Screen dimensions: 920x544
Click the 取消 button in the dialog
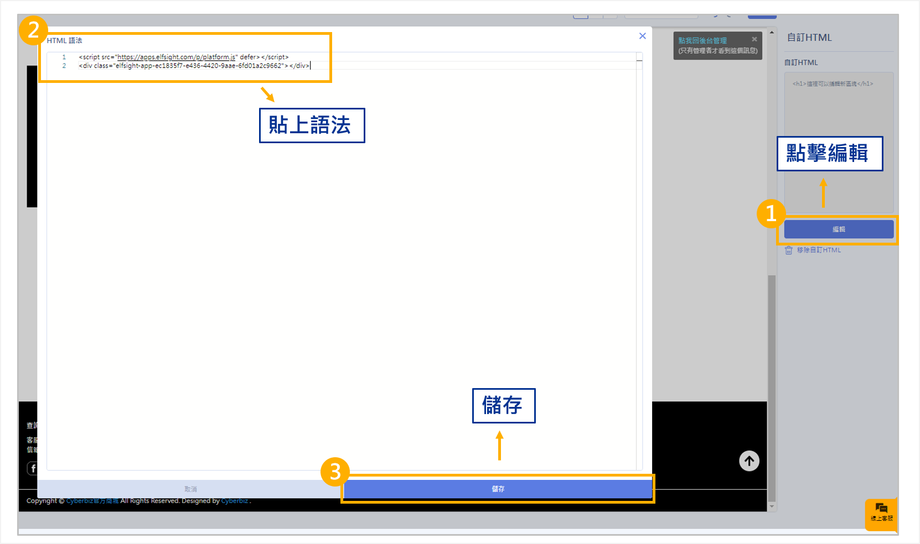(190, 489)
